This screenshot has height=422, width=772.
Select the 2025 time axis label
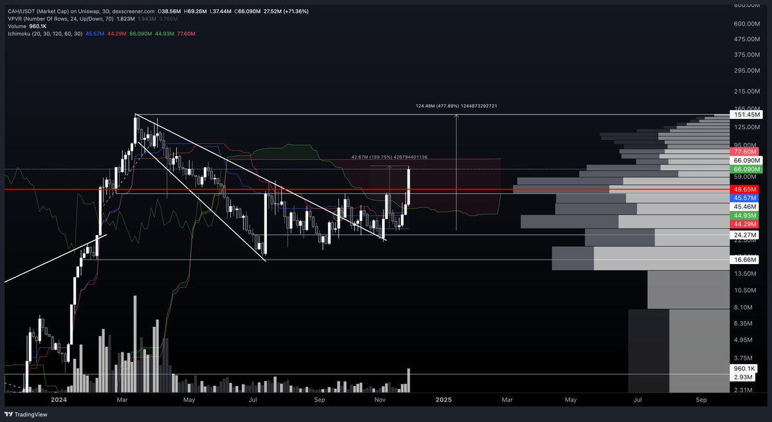coord(444,400)
